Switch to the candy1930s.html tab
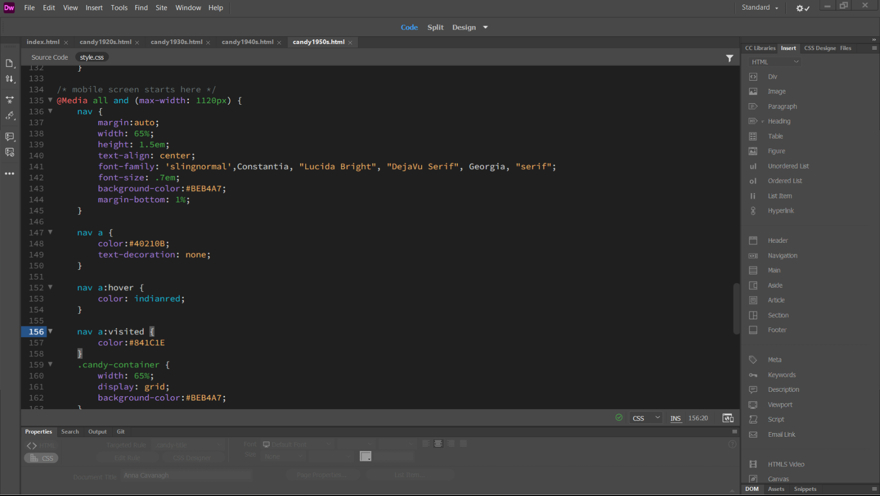Image resolution: width=880 pixels, height=496 pixels. click(x=177, y=42)
